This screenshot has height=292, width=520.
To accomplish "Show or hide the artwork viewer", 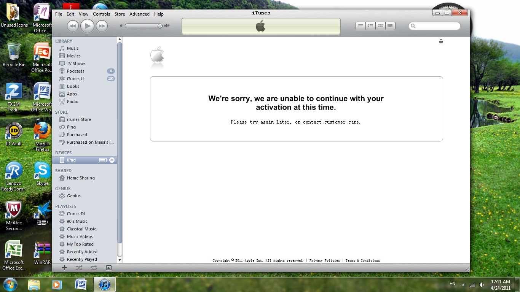I will pyautogui.click(x=108, y=268).
